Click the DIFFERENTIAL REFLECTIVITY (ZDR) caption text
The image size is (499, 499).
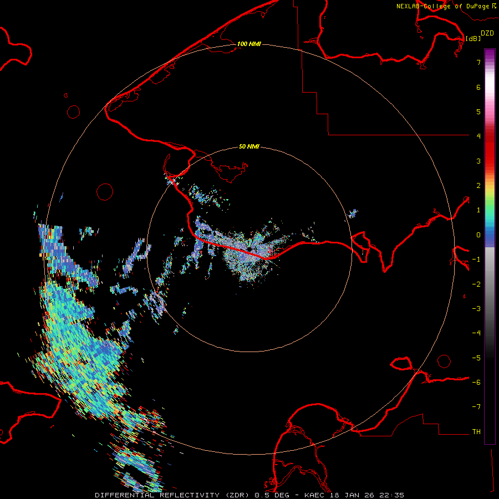(172, 495)
